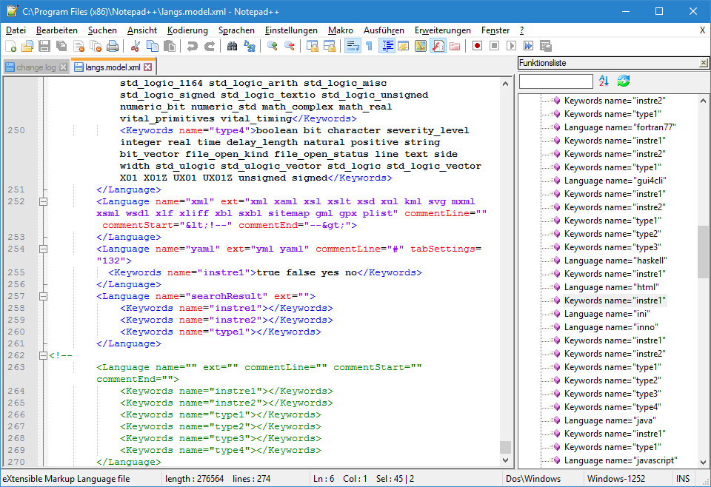This screenshot has height=487, width=711.
Task: Click the macro playback icon
Action: click(x=511, y=46)
